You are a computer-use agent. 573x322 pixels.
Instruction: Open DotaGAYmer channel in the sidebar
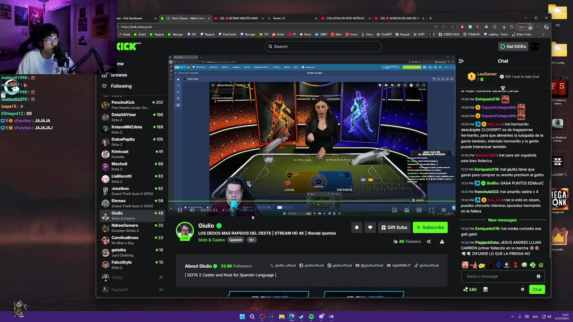click(133, 117)
